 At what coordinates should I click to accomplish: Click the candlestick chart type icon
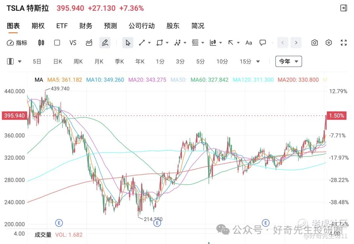[41, 43]
